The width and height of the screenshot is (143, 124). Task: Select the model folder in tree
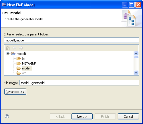[26, 68]
